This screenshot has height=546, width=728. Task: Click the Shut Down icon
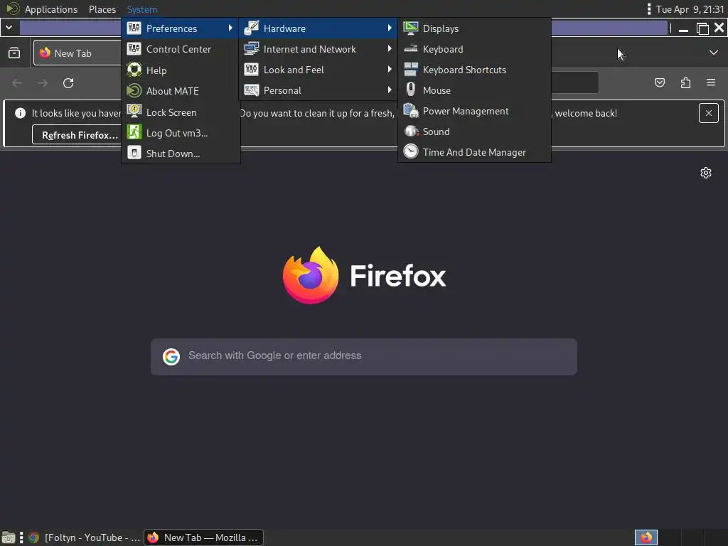pos(134,154)
